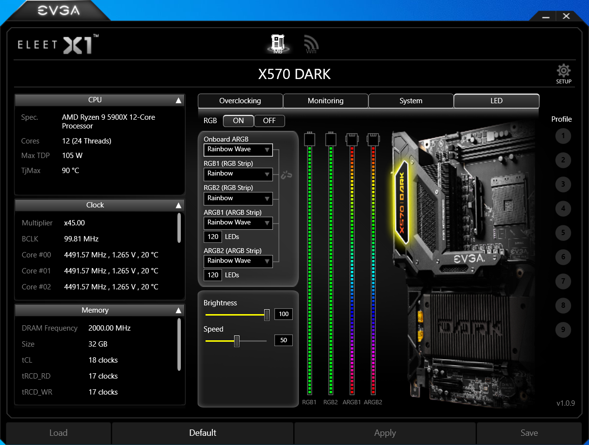Click the EVGA logo in title bar
Viewport: 589px width, 445px height.
tap(59, 10)
